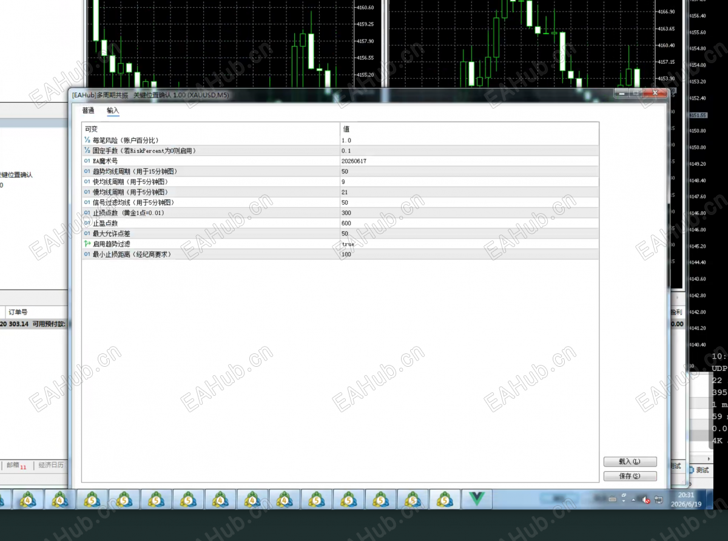Click the volume speaker tray icon
728x541 pixels.
pos(646,500)
